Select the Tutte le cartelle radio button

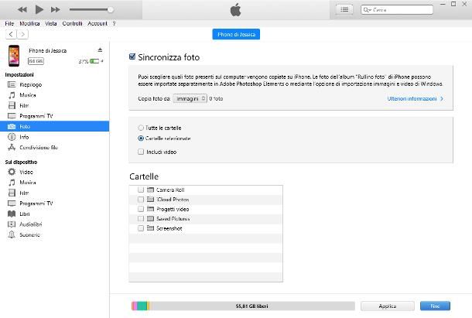click(x=141, y=128)
